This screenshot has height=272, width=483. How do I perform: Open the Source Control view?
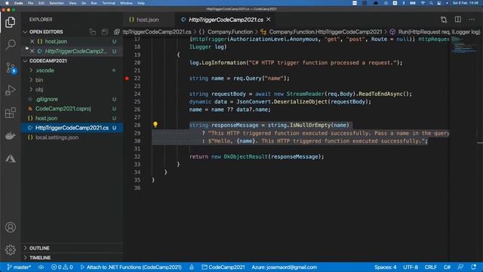(11, 67)
